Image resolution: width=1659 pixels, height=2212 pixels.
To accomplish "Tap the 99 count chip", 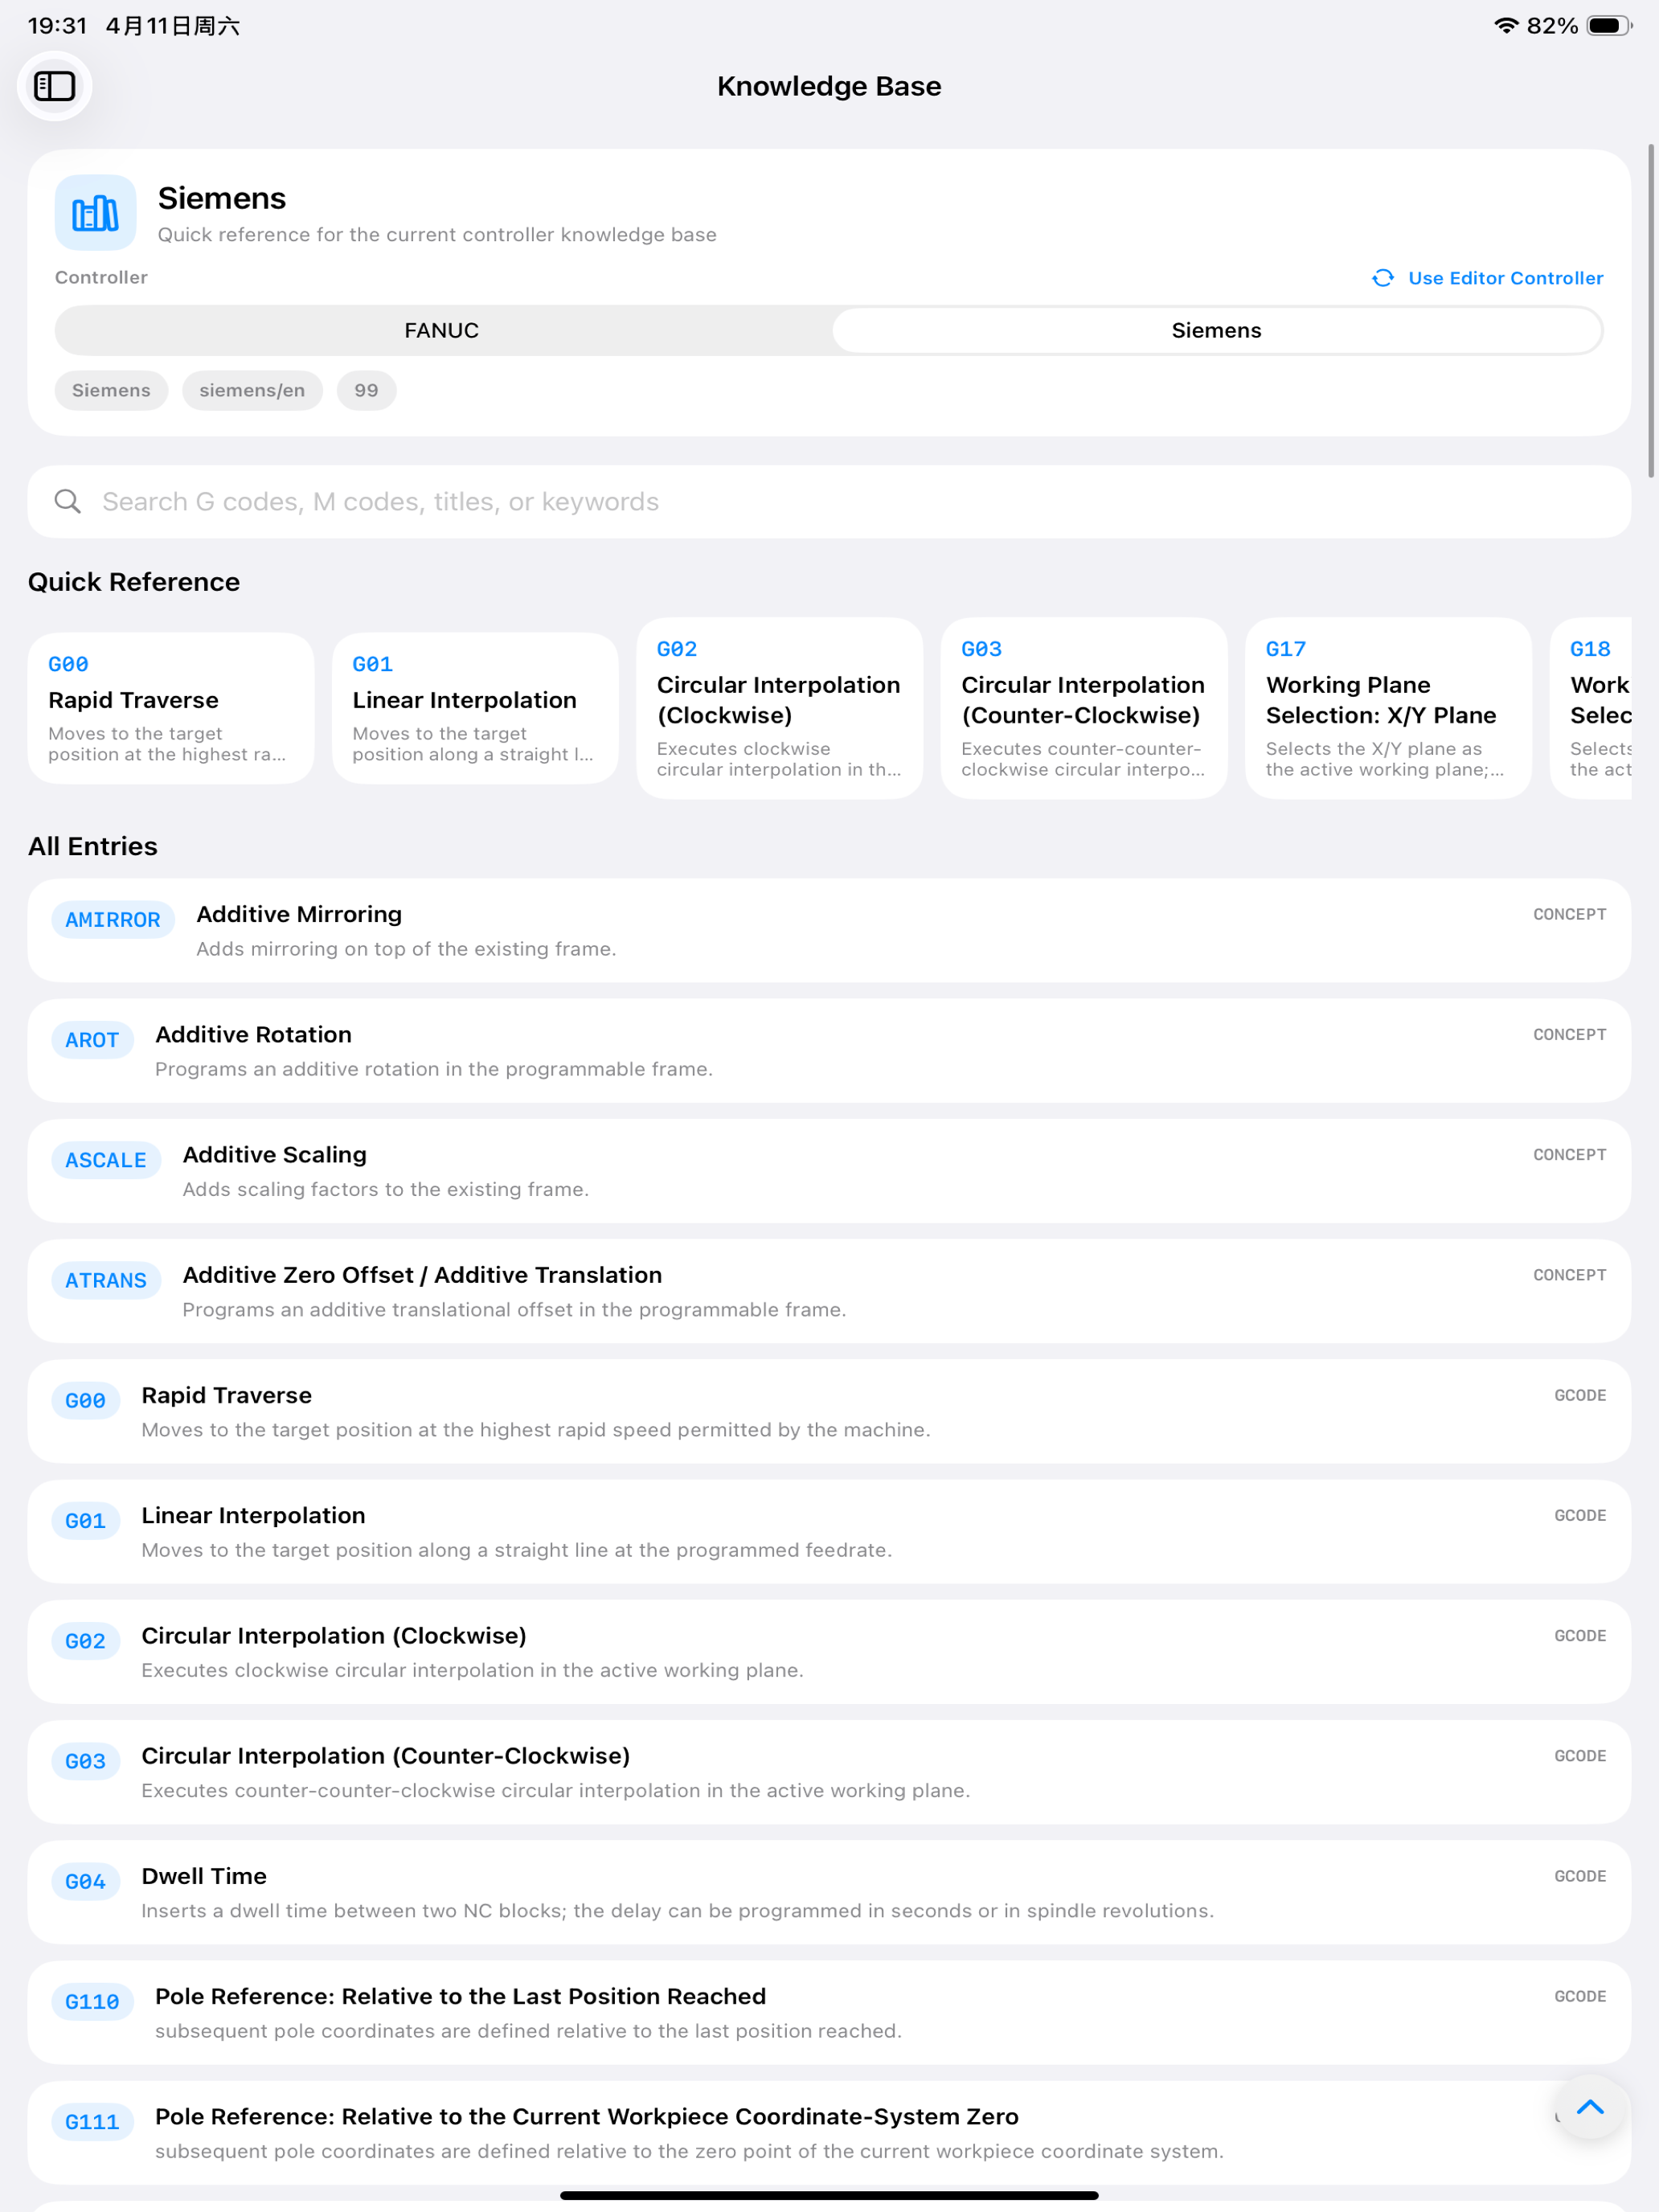I will (366, 390).
